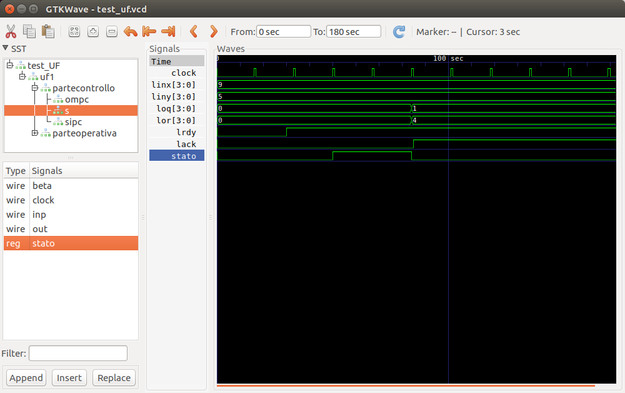Click the To time input field
Screen dimensions: 625x393
point(354,31)
